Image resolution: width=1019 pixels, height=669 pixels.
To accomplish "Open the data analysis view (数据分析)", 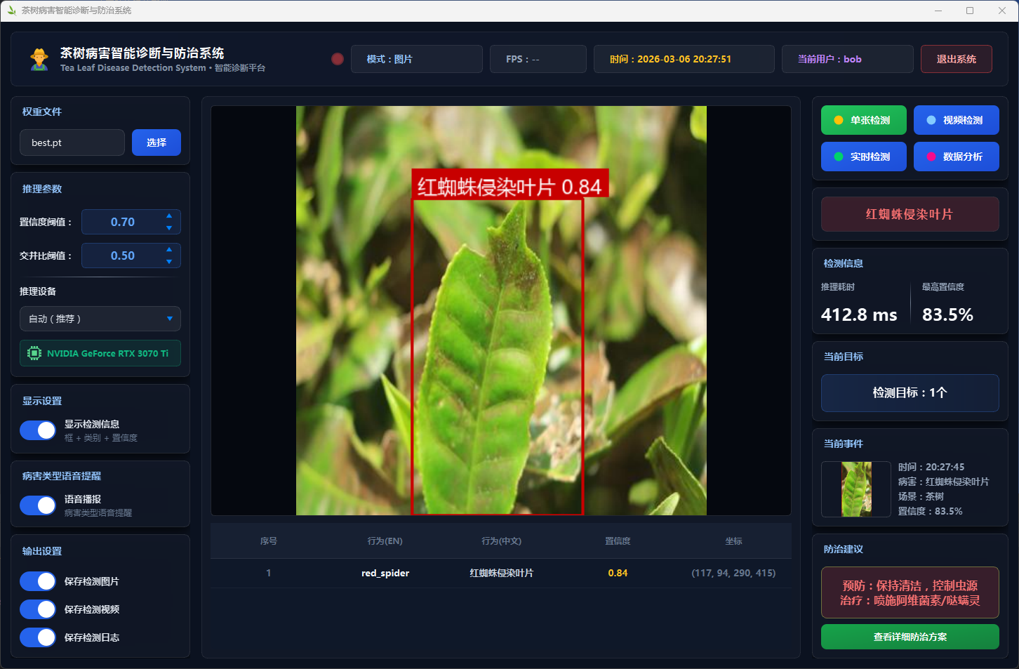I will coord(956,157).
